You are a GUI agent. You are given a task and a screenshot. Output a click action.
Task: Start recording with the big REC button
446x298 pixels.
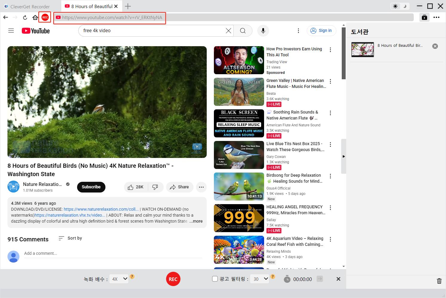173,279
